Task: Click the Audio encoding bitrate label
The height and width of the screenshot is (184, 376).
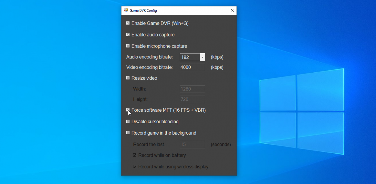Action: [150, 57]
